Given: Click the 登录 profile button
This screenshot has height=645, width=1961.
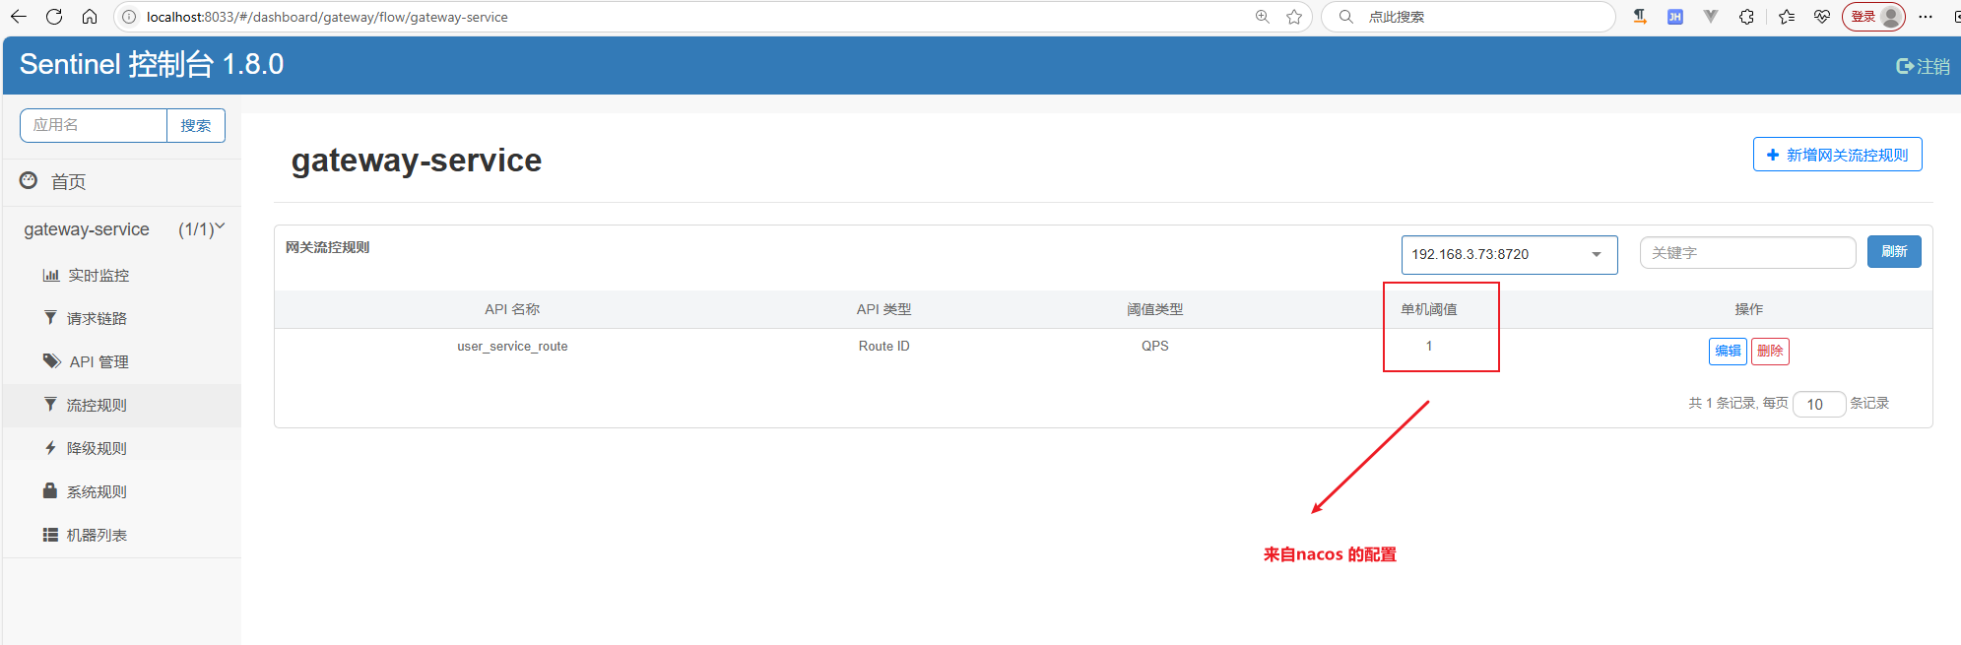Looking at the screenshot, I should point(1874,17).
